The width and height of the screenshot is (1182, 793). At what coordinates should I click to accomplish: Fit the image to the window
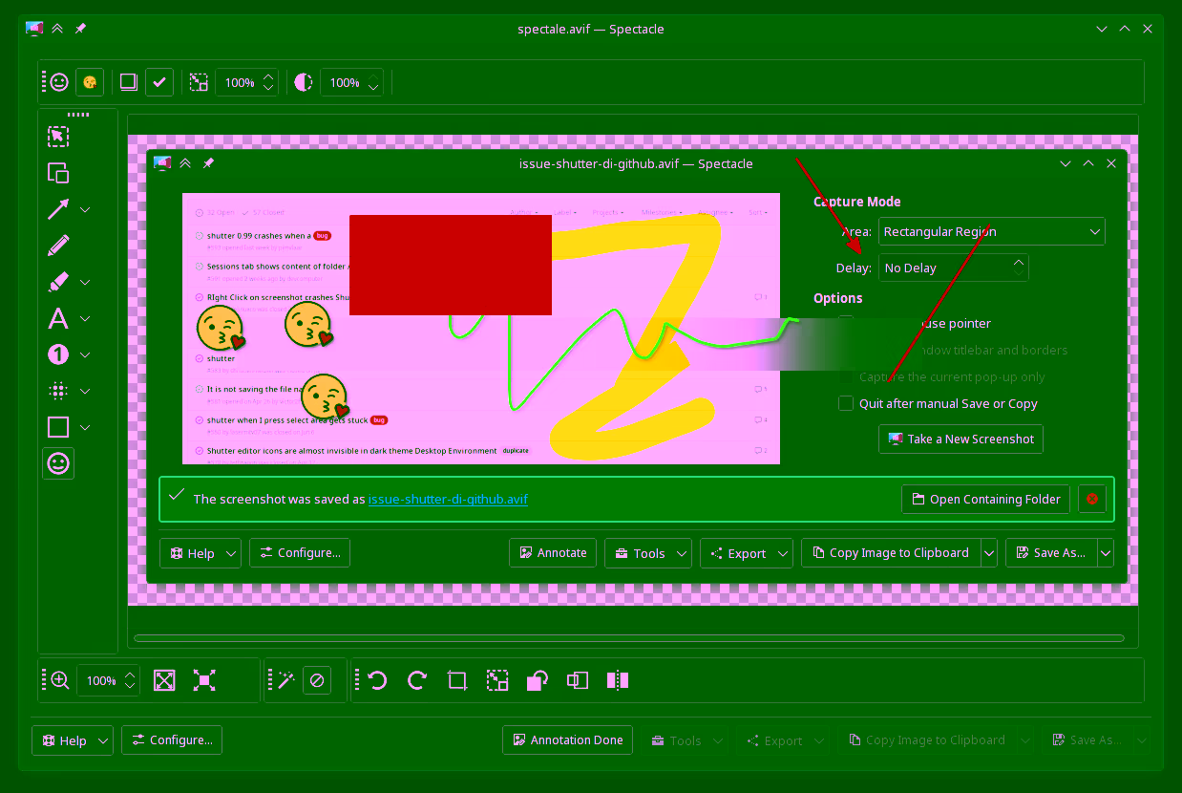[x=164, y=680]
